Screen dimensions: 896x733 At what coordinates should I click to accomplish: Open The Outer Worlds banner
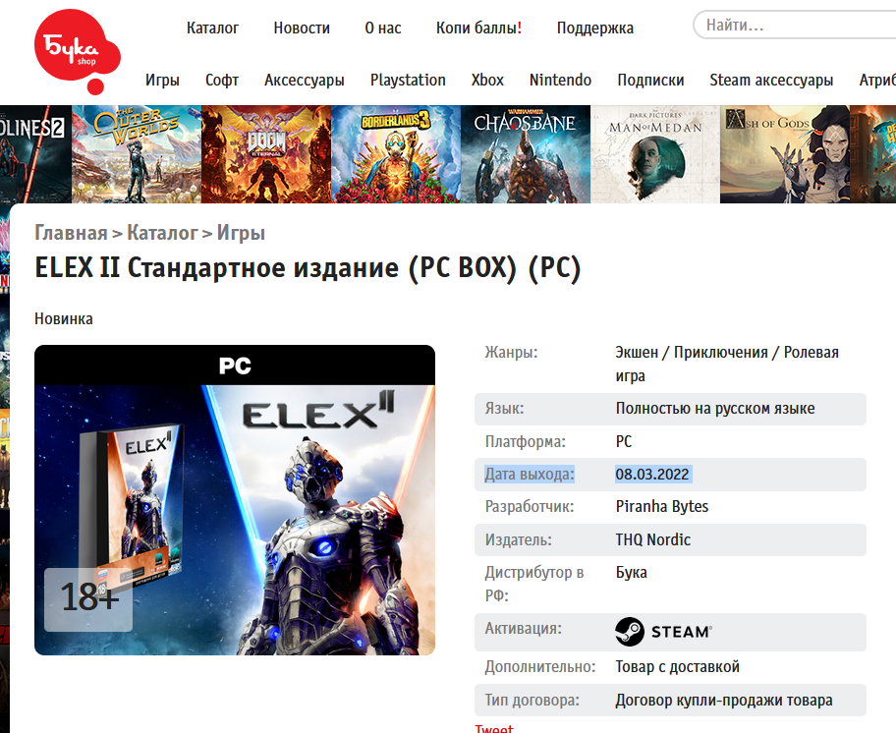[x=137, y=154]
